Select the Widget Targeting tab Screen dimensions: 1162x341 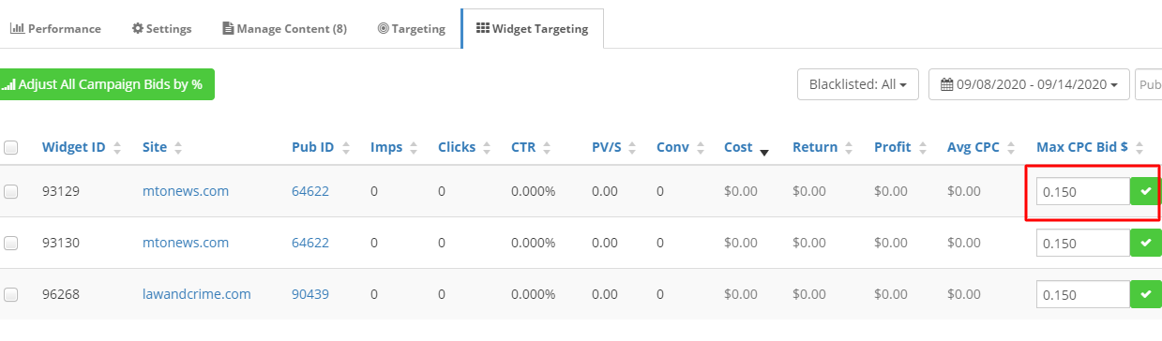(x=532, y=28)
